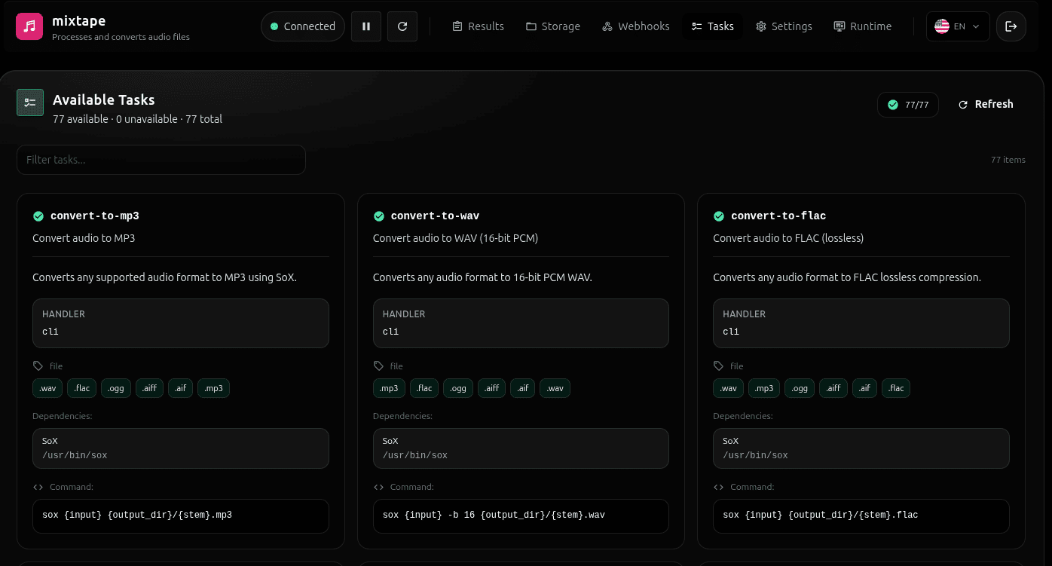Click the convert-to-mp3 green check icon

(x=38, y=216)
